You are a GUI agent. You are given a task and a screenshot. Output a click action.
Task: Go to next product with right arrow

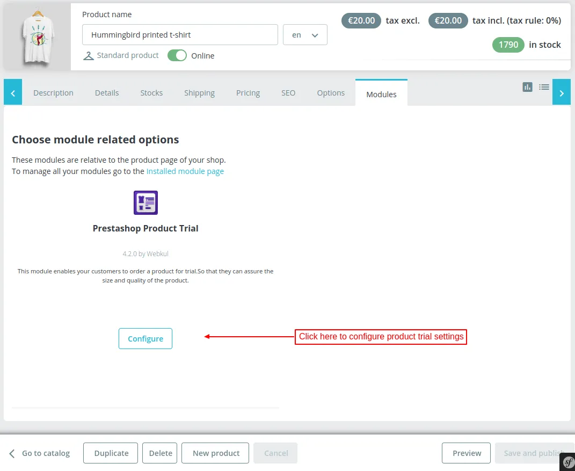[562, 92]
